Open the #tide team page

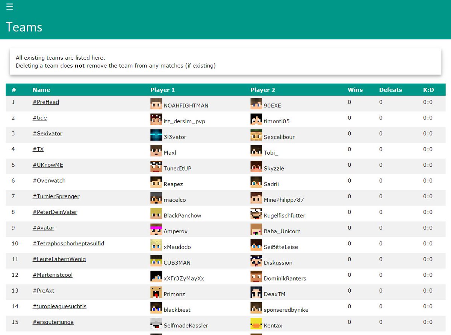point(40,118)
